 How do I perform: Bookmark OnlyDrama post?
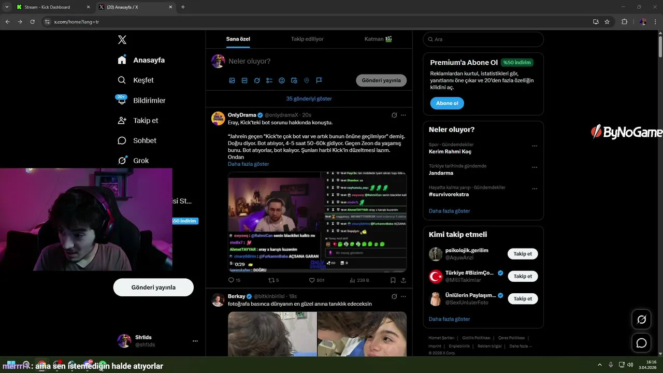(x=393, y=280)
